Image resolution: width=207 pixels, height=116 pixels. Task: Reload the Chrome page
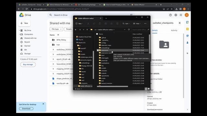point(27,9)
